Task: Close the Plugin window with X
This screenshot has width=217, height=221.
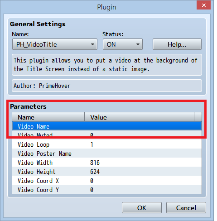Action: click(203, 5)
